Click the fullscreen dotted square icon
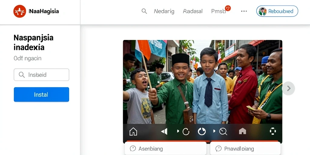This screenshot has height=155, width=310. [273, 131]
